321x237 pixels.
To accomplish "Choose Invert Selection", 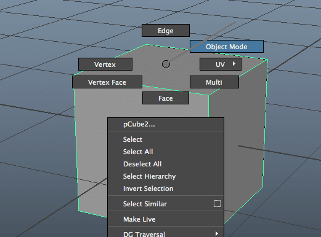I will click(166, 188).
